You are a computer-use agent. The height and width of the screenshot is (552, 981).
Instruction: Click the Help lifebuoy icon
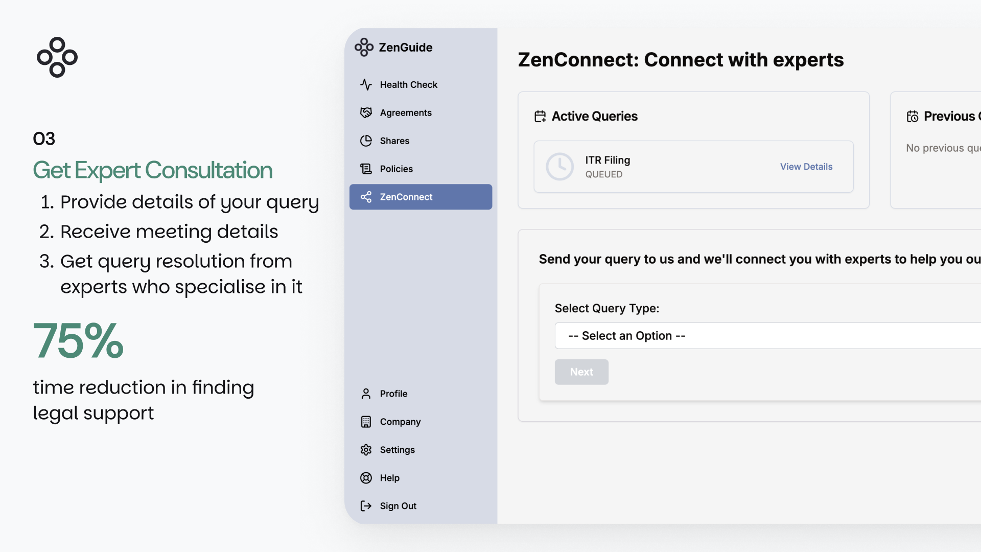pos(366,478)
